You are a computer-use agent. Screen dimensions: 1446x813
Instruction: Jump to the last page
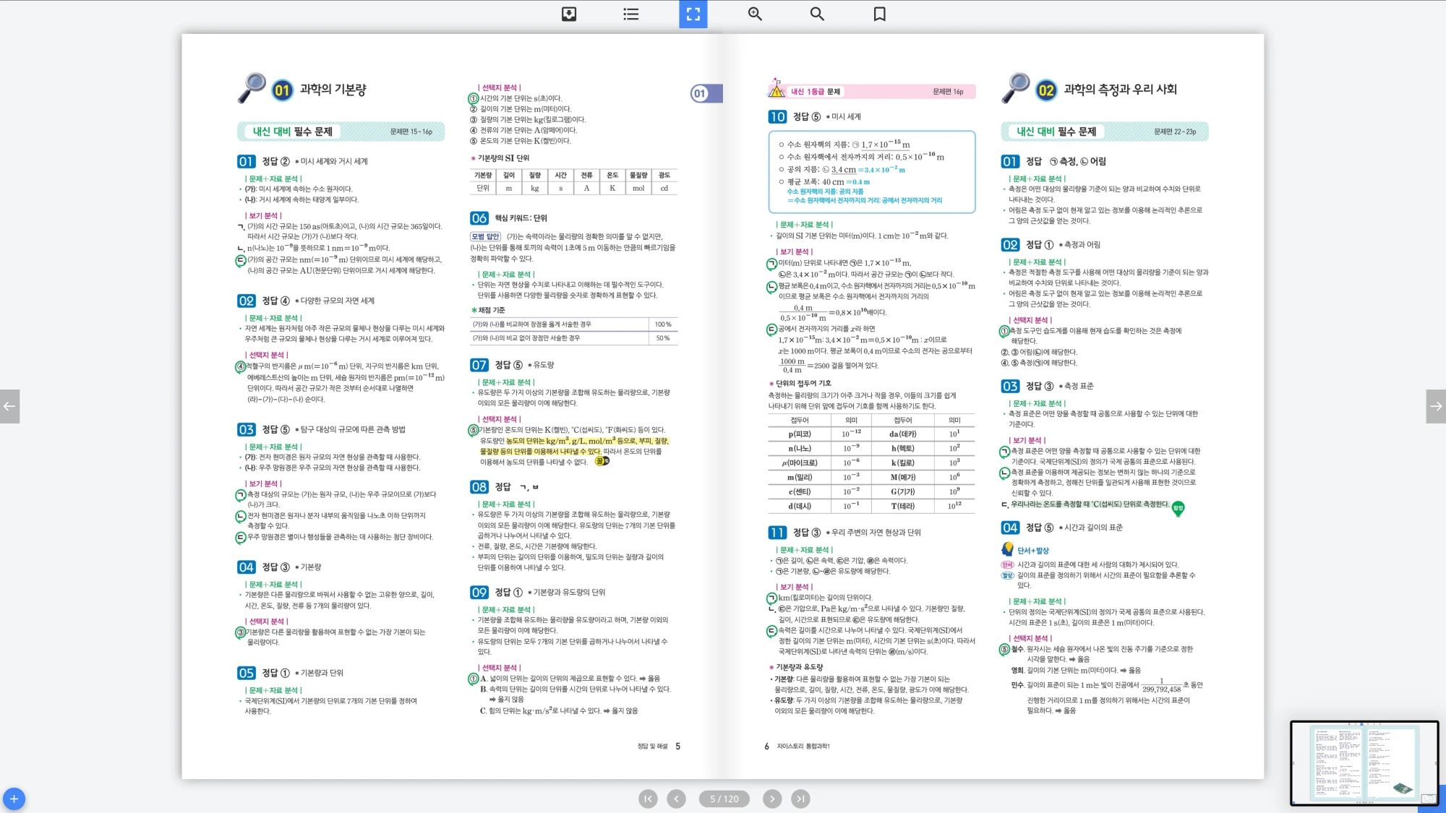(800, 799)
